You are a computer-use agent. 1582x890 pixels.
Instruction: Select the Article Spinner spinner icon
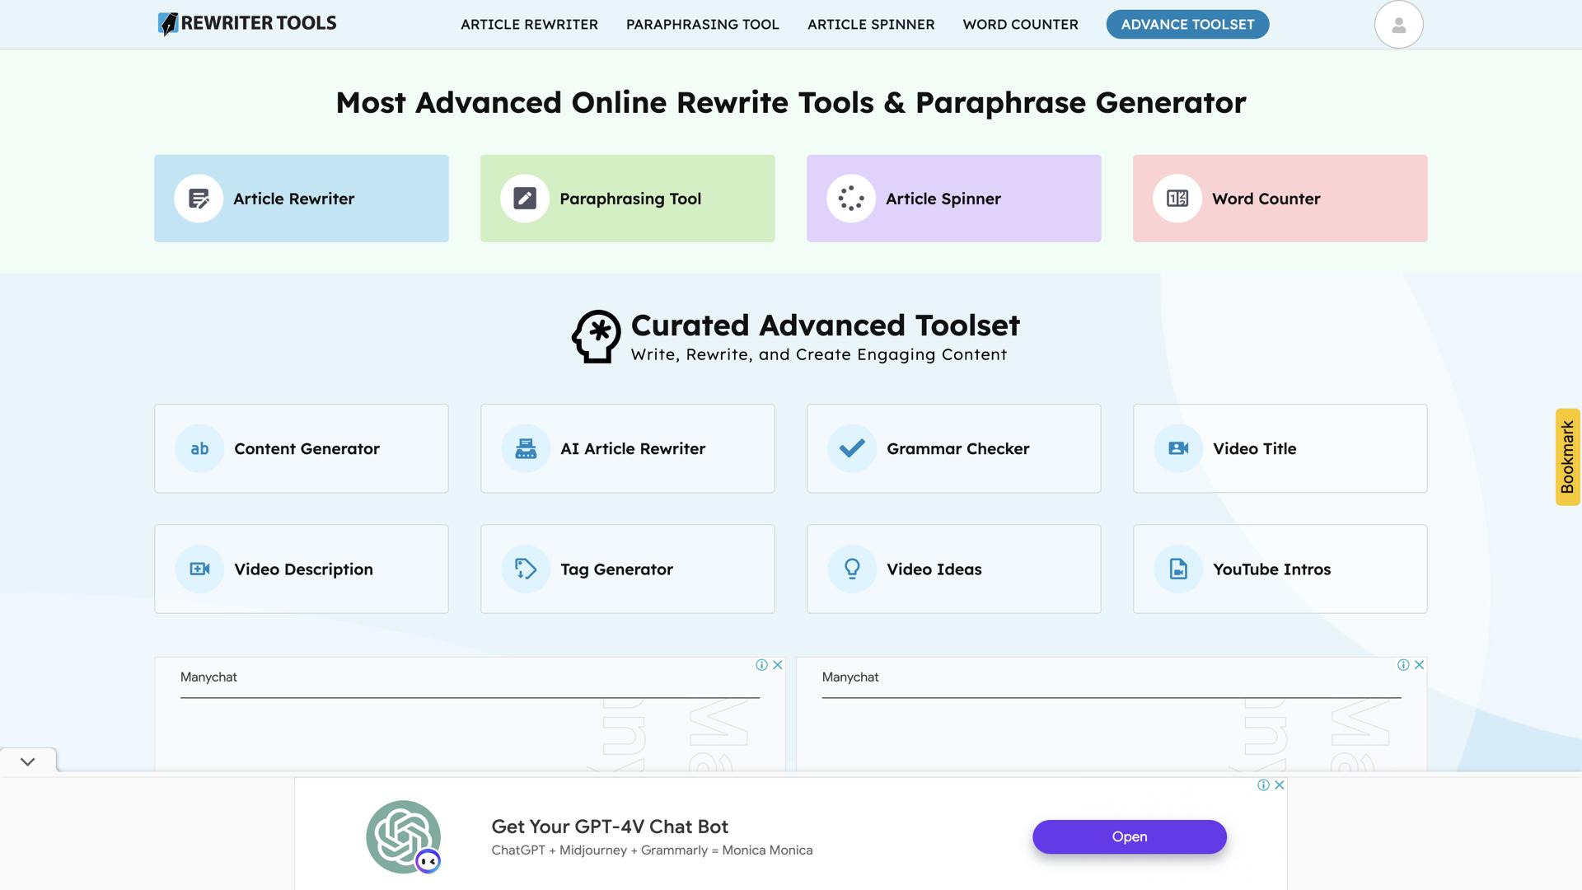click(x=850, y=198)
